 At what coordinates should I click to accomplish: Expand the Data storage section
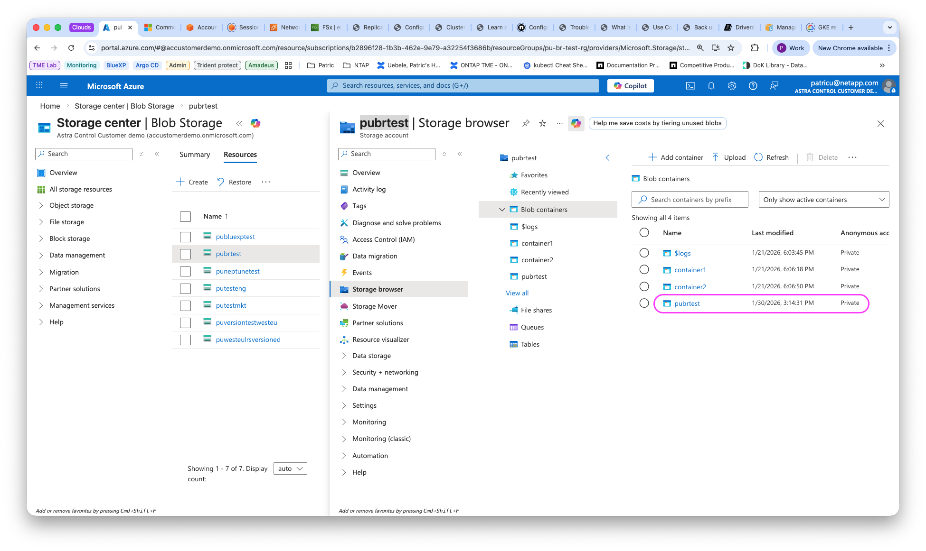click(x=344, y=356)
